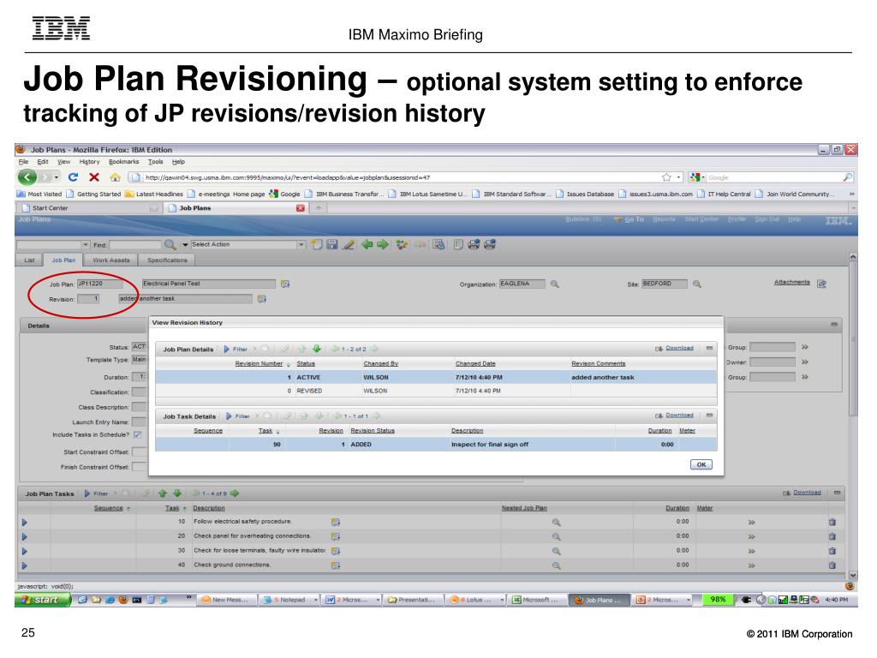Click Download link in Job Task Details
Image resolution: width=877 pixels, height=658 pixels.
click(x=679, y=416)
